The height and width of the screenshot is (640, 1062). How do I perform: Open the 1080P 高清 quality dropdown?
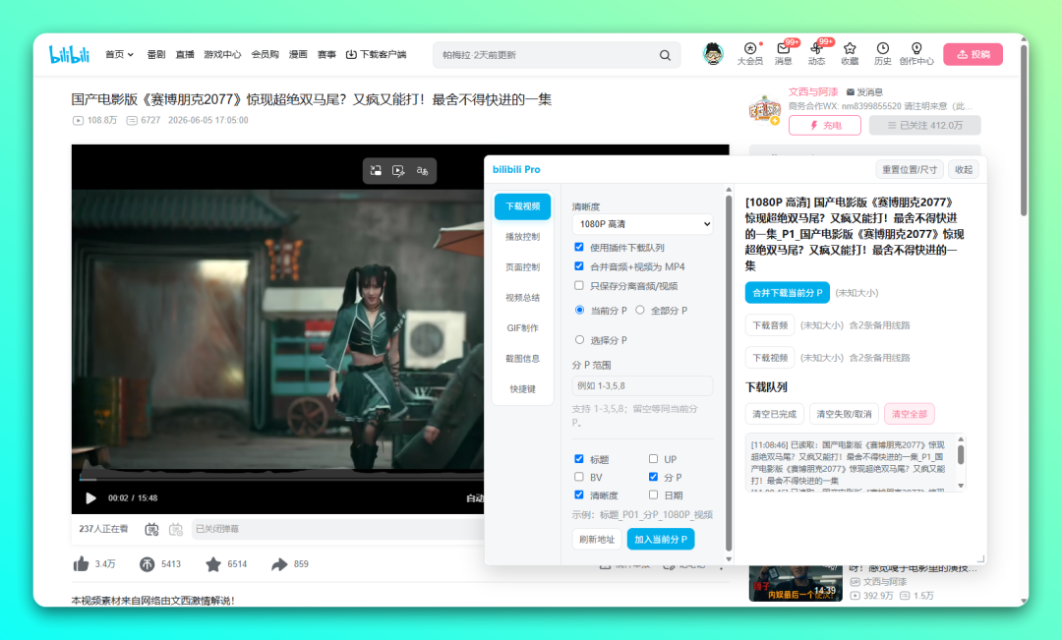point(642,223)
